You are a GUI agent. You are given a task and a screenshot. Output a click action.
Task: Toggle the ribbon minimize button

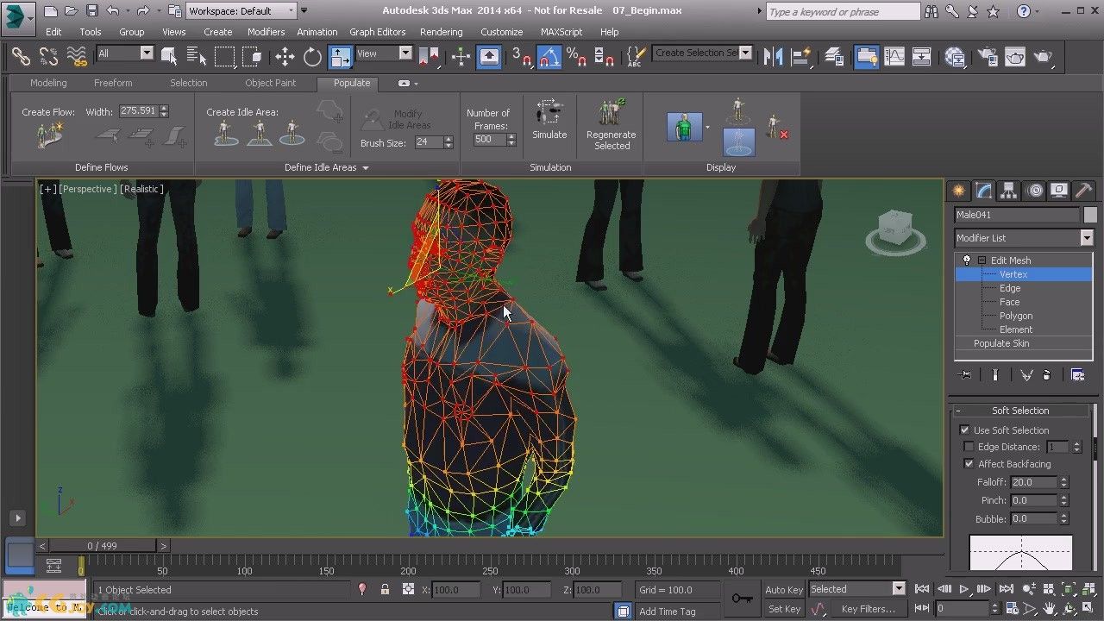(404, 84)
